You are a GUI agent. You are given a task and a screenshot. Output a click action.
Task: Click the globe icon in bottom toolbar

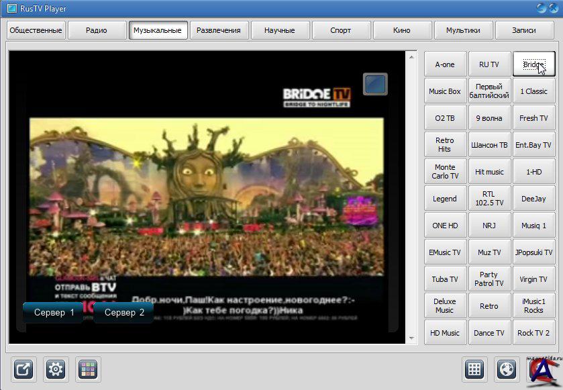507,369
